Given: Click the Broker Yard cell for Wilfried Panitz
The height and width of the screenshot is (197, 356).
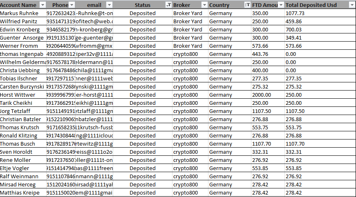Looking at the screenshot, I should coord(190,22).
